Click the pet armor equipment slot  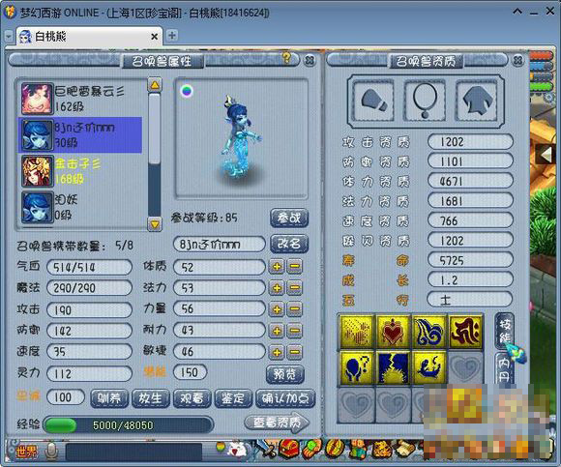click(x=477, y=101)
